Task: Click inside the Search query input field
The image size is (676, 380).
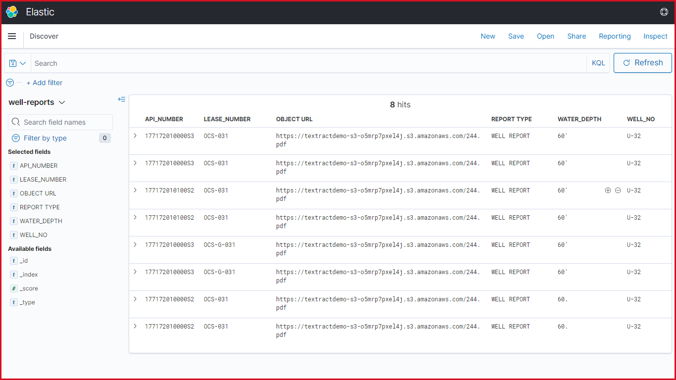Action: [x=198, y=63]
